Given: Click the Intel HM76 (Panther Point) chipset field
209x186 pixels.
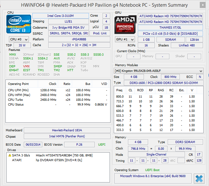Looking at the screenshot, I should pos(67,136).
